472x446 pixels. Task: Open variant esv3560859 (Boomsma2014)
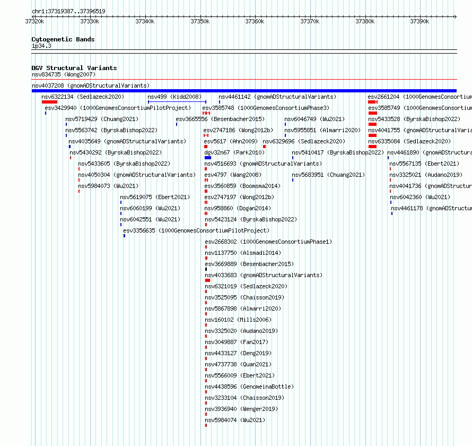coord(242,186)
